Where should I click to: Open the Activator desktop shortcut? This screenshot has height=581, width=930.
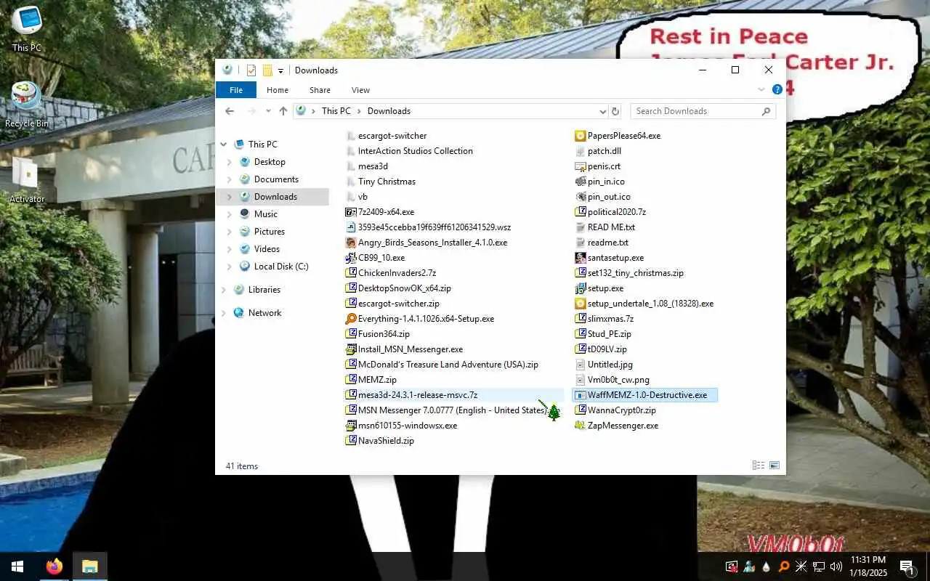[x=27, y=179]
